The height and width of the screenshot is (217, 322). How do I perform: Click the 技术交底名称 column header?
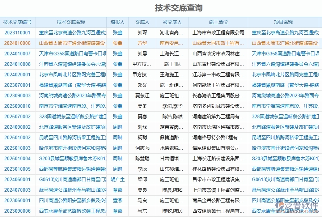[71, 22]
